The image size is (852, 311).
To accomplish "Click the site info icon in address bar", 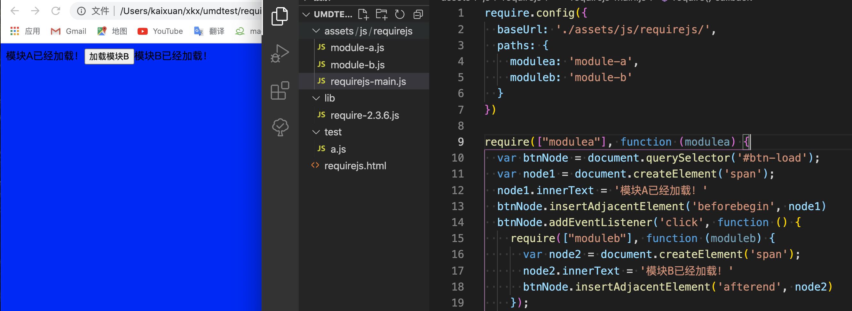I will 81,11.
